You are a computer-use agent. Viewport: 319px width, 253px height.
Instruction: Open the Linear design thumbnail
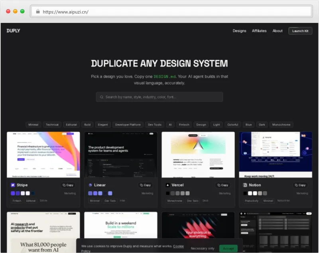point(121,155)
